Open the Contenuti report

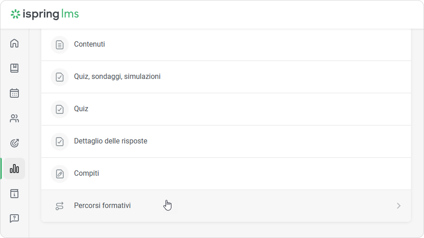pyautogui.click(x=89, y=44)
